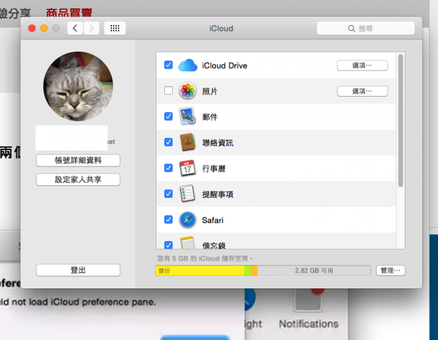The image size is (438, 340).
Task: Click the Mail stamp icon
Action: 187,116
